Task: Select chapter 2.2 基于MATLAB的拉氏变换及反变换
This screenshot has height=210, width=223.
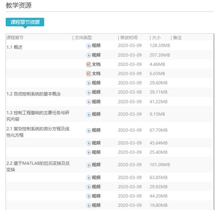Action: click(x=38, y=167)
